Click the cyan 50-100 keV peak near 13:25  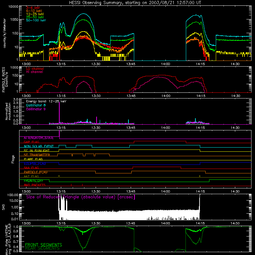point(84,14)
